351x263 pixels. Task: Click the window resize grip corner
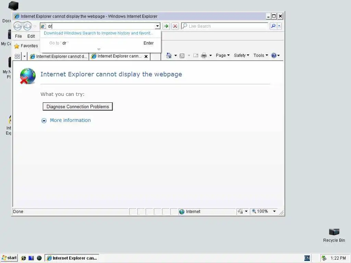282,213
